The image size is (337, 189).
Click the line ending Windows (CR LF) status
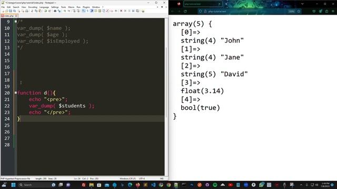click(x=127, y=178)
